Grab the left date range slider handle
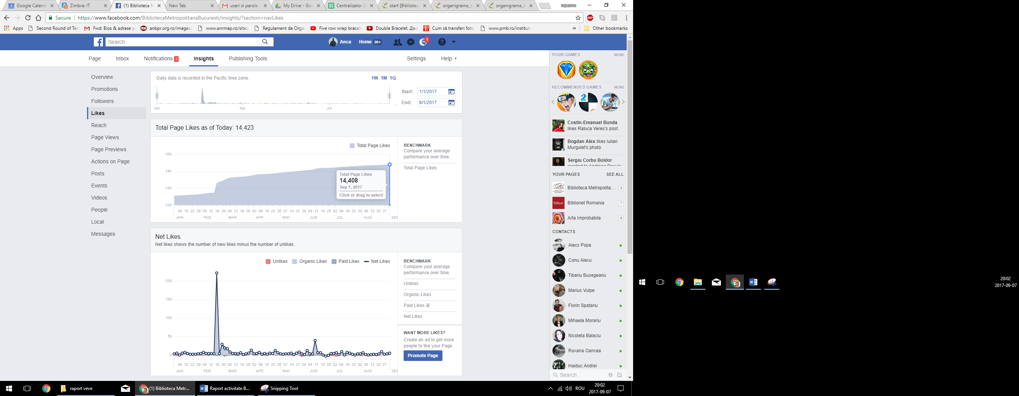The height and width of the screenshot is (396, 1019). pos(157,95)
